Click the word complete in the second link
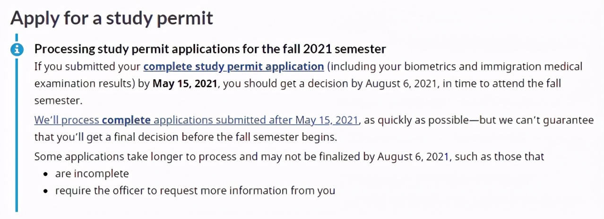This screenshot has width=604, height=219. point(126,120)
